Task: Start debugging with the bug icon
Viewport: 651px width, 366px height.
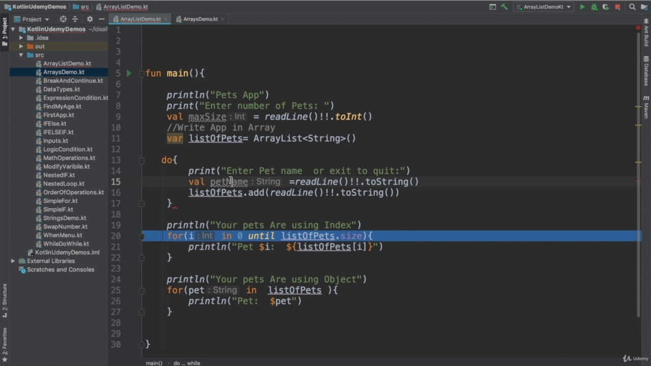Action: [594, 7]
